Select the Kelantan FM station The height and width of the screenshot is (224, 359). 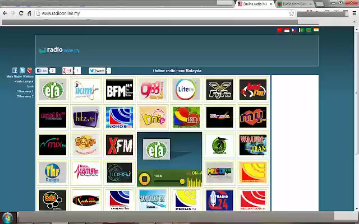coord(253,200)
